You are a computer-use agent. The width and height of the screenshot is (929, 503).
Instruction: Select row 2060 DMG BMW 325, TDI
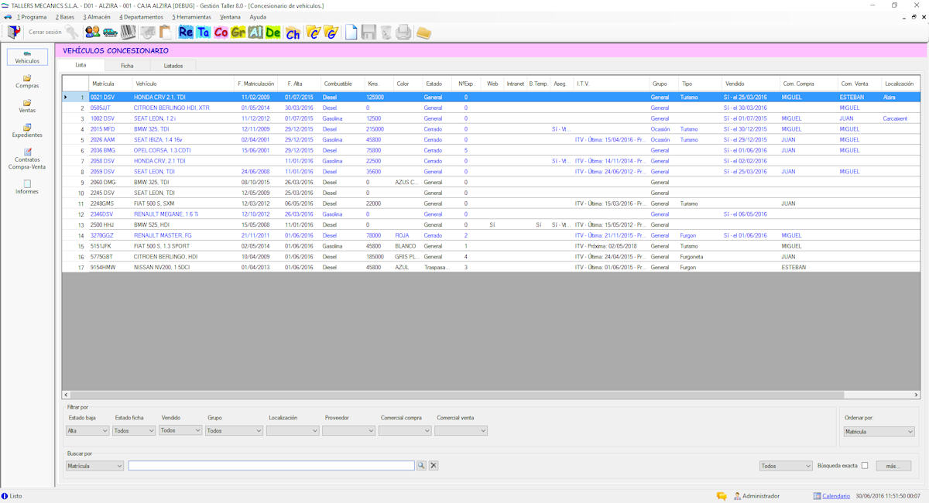pos(491,182)
